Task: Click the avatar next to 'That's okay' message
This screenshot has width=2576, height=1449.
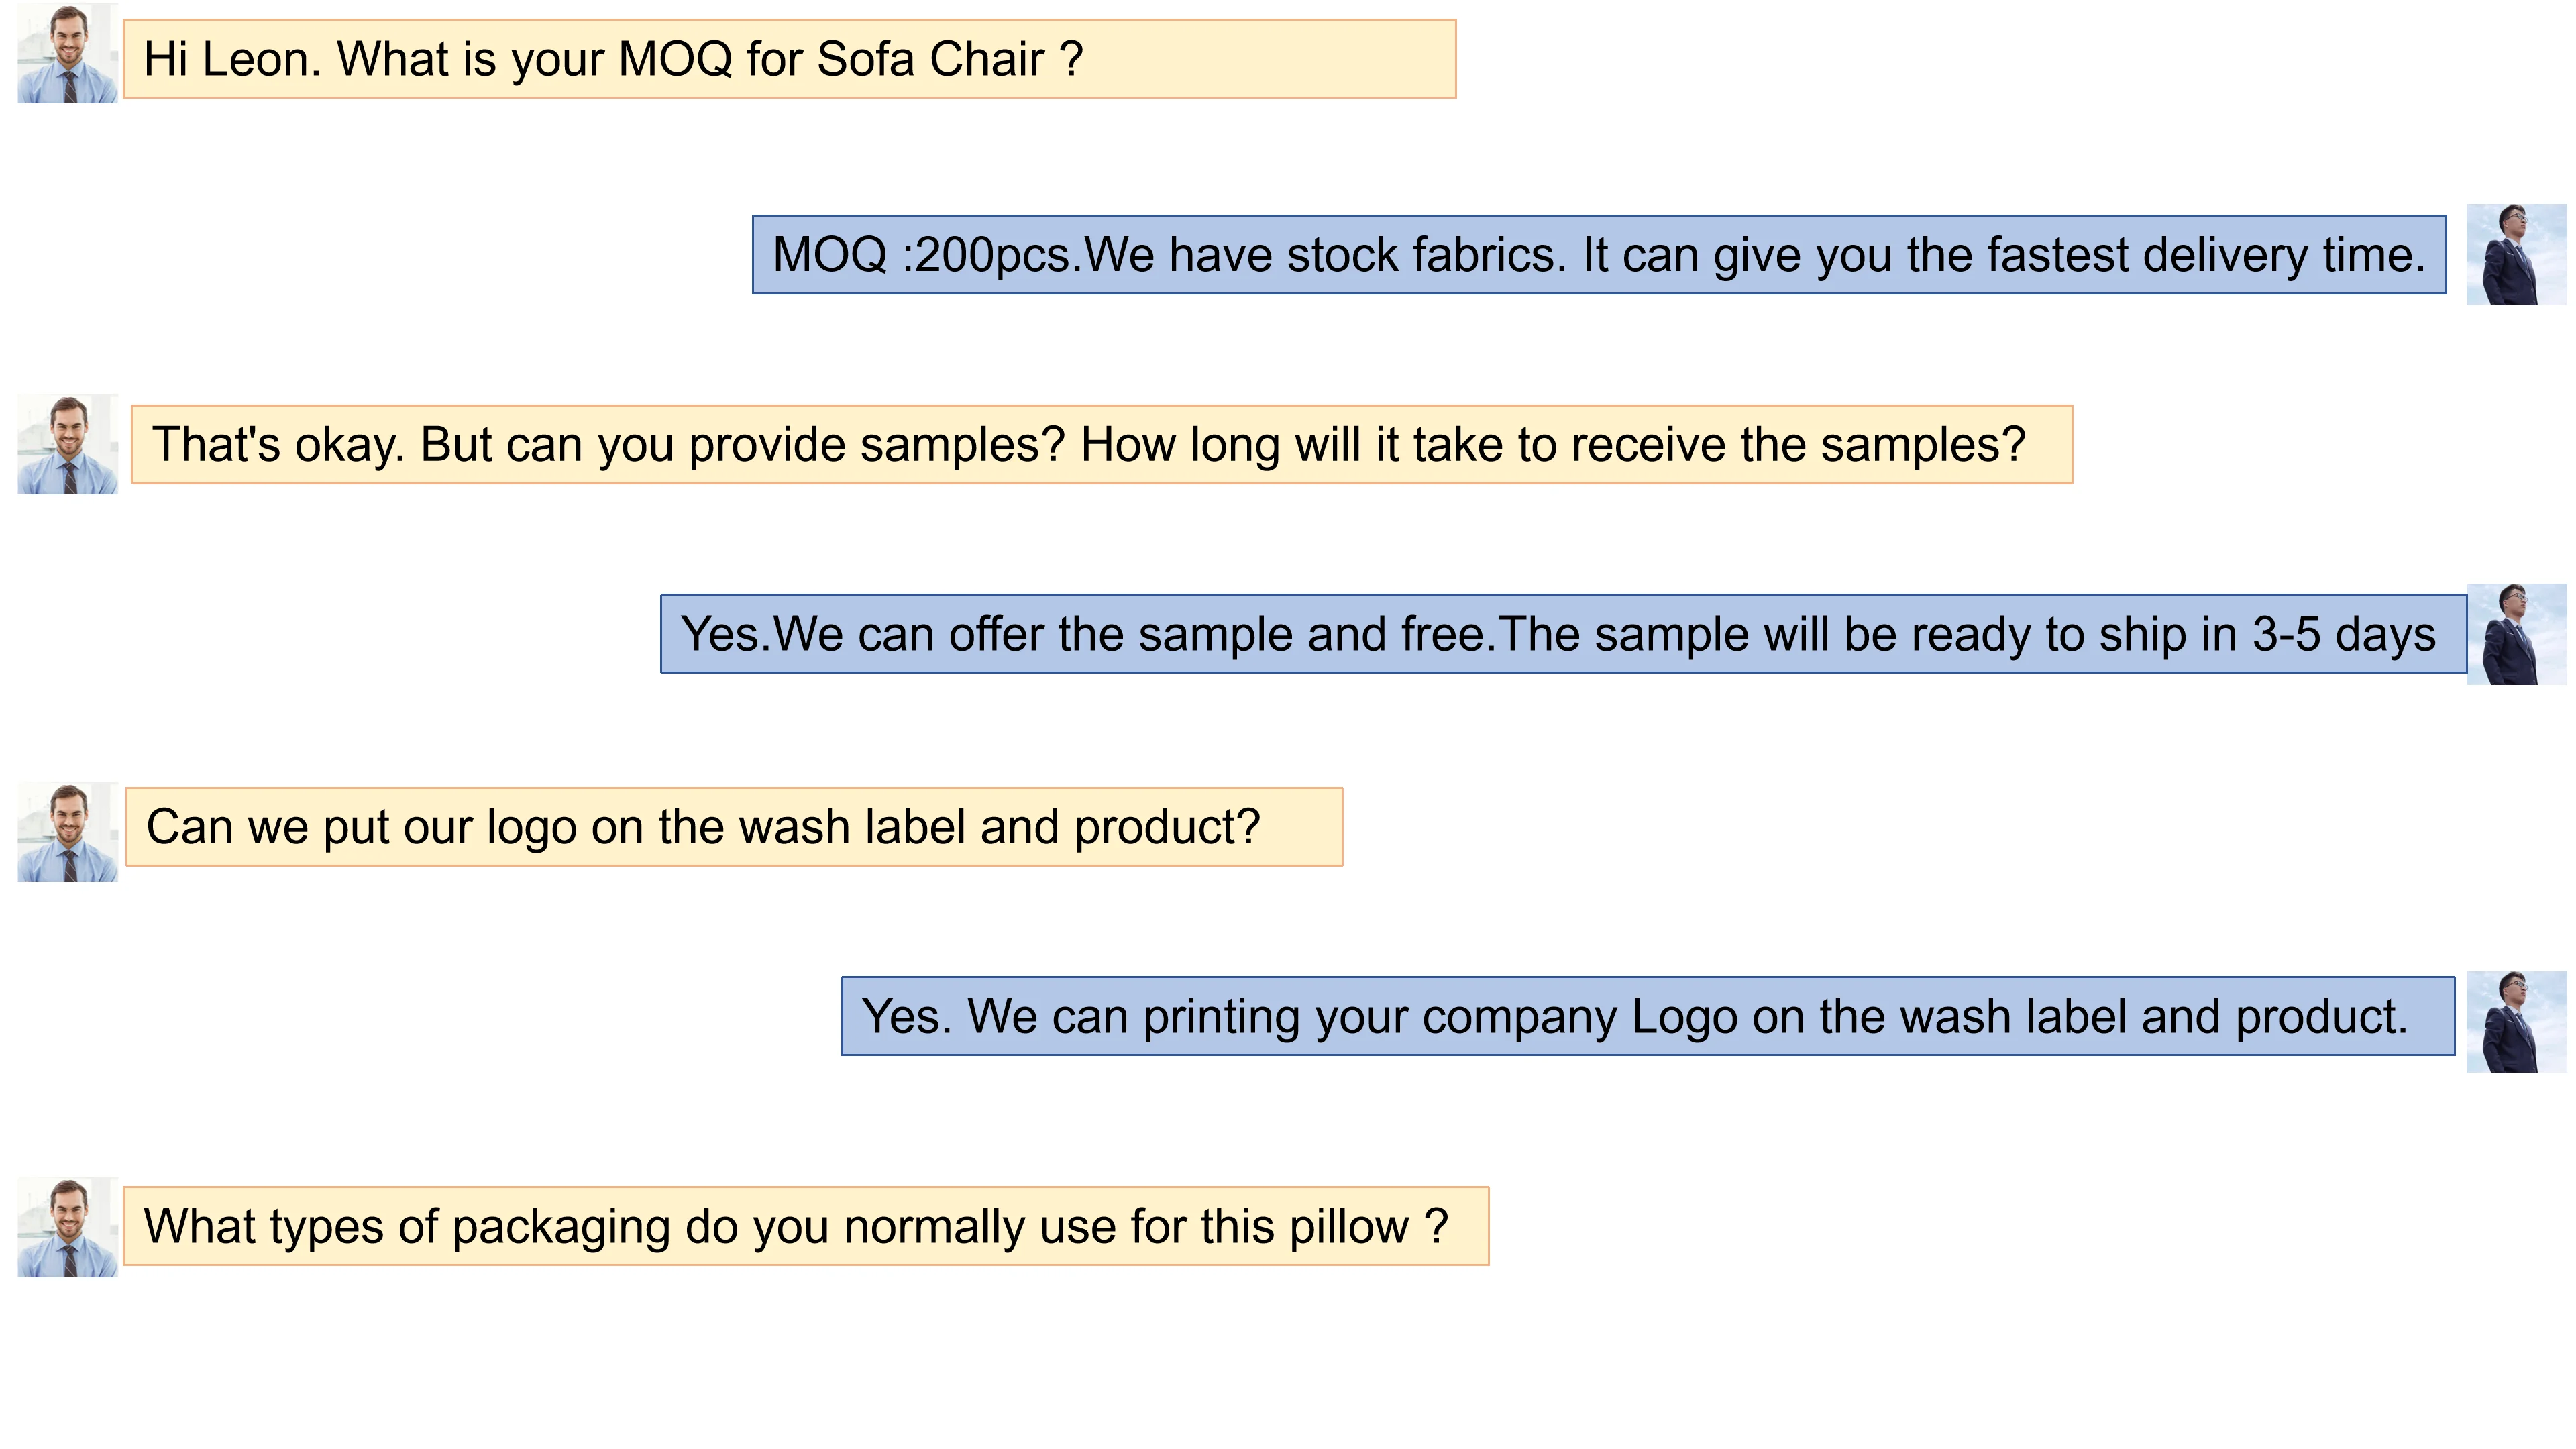Action: coord(68,444)
